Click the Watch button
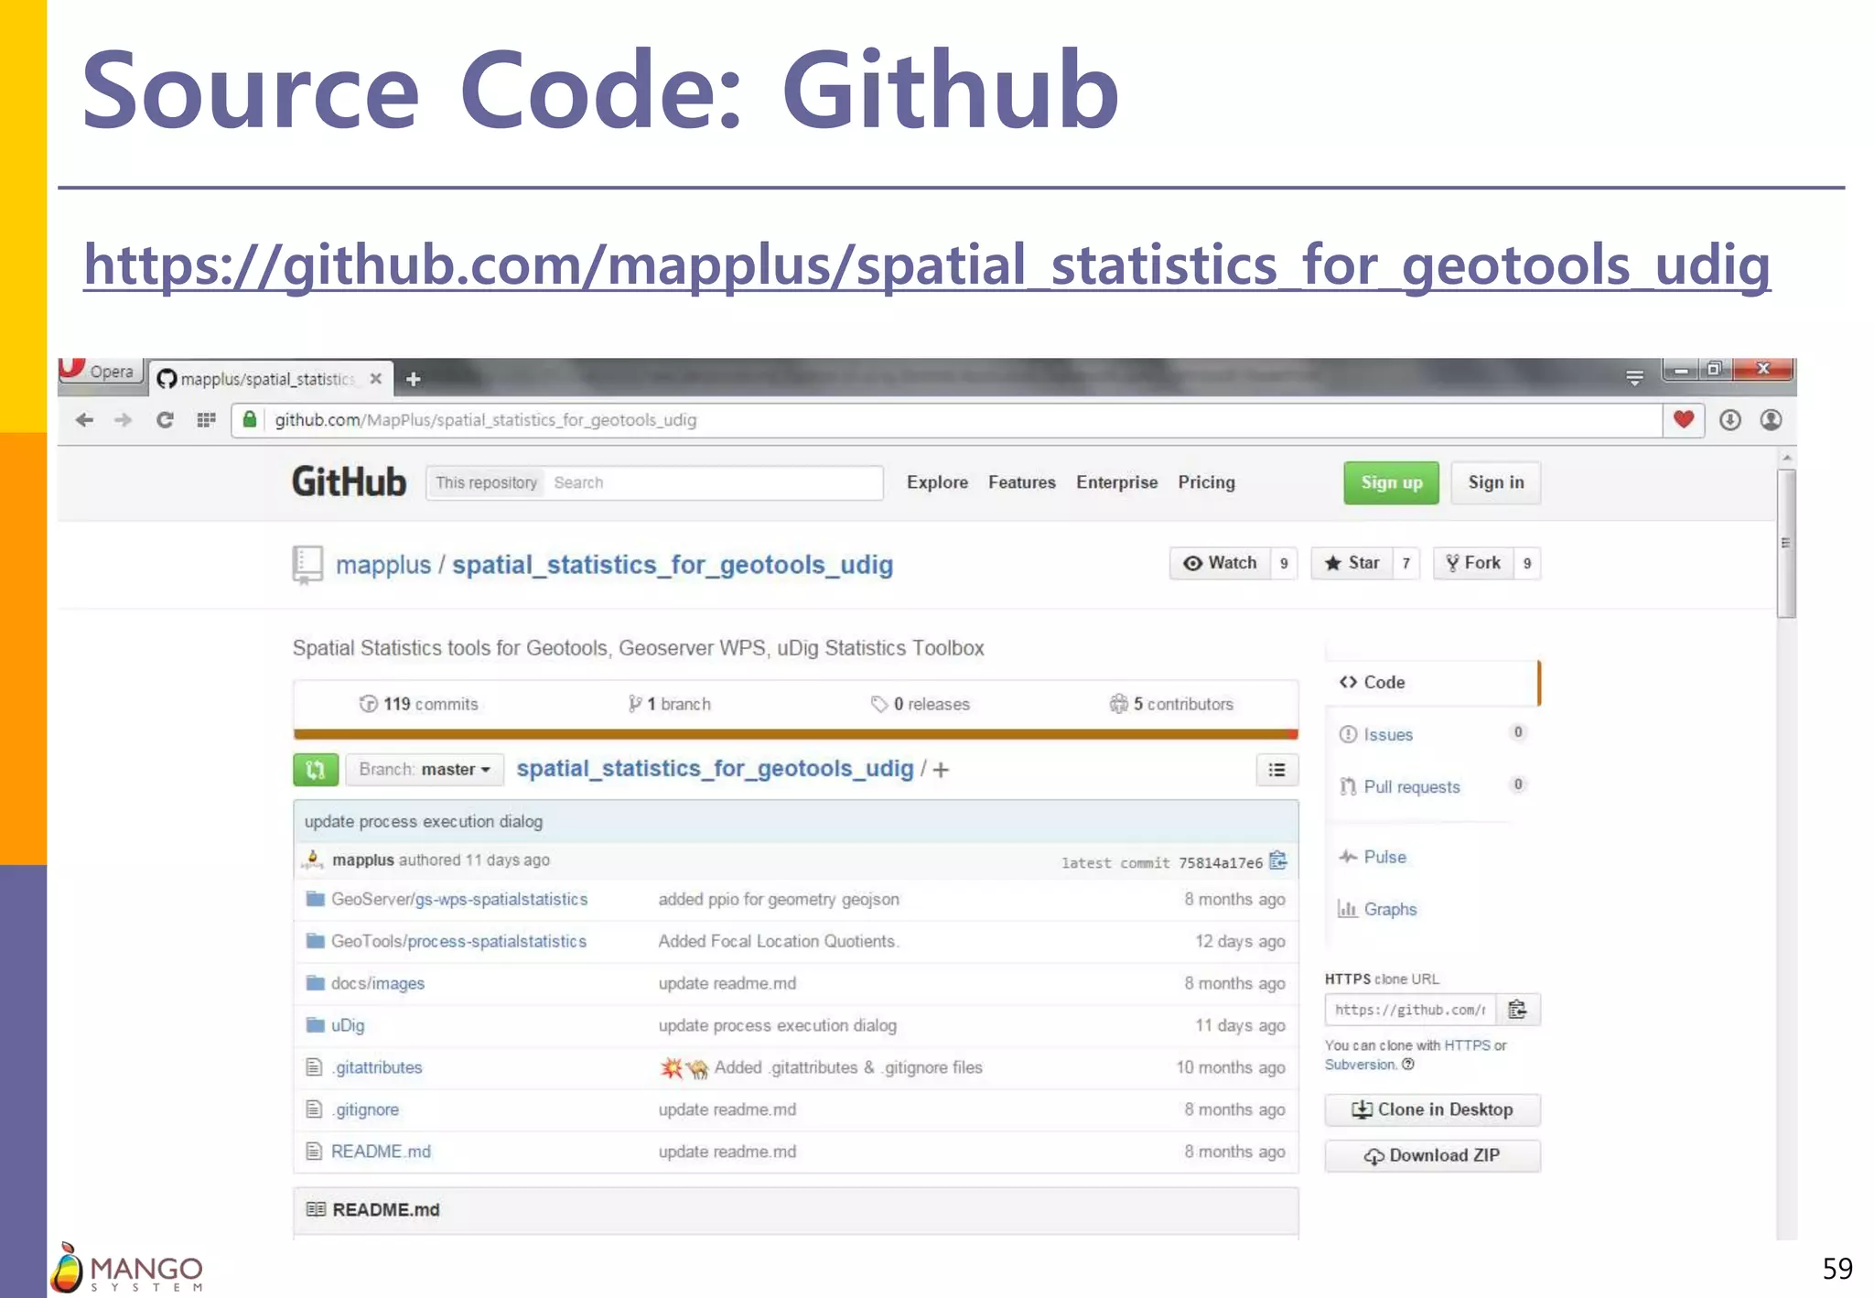The width and height of the screenshot is (1874, 1298). click(x=1220, y=563)
